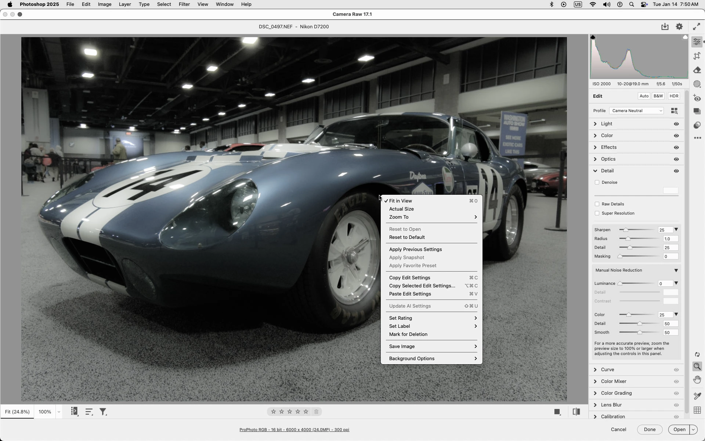
Task: Click the Done button
Action: pyautogui.click(x=649, y=430)
